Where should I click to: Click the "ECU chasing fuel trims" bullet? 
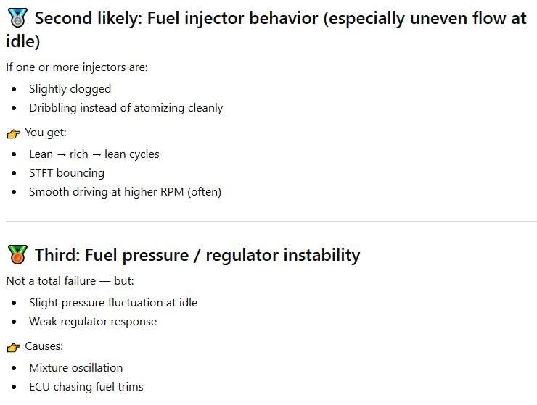coord(86,387)
